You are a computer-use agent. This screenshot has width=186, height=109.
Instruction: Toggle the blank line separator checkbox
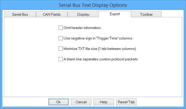(61, 59)
